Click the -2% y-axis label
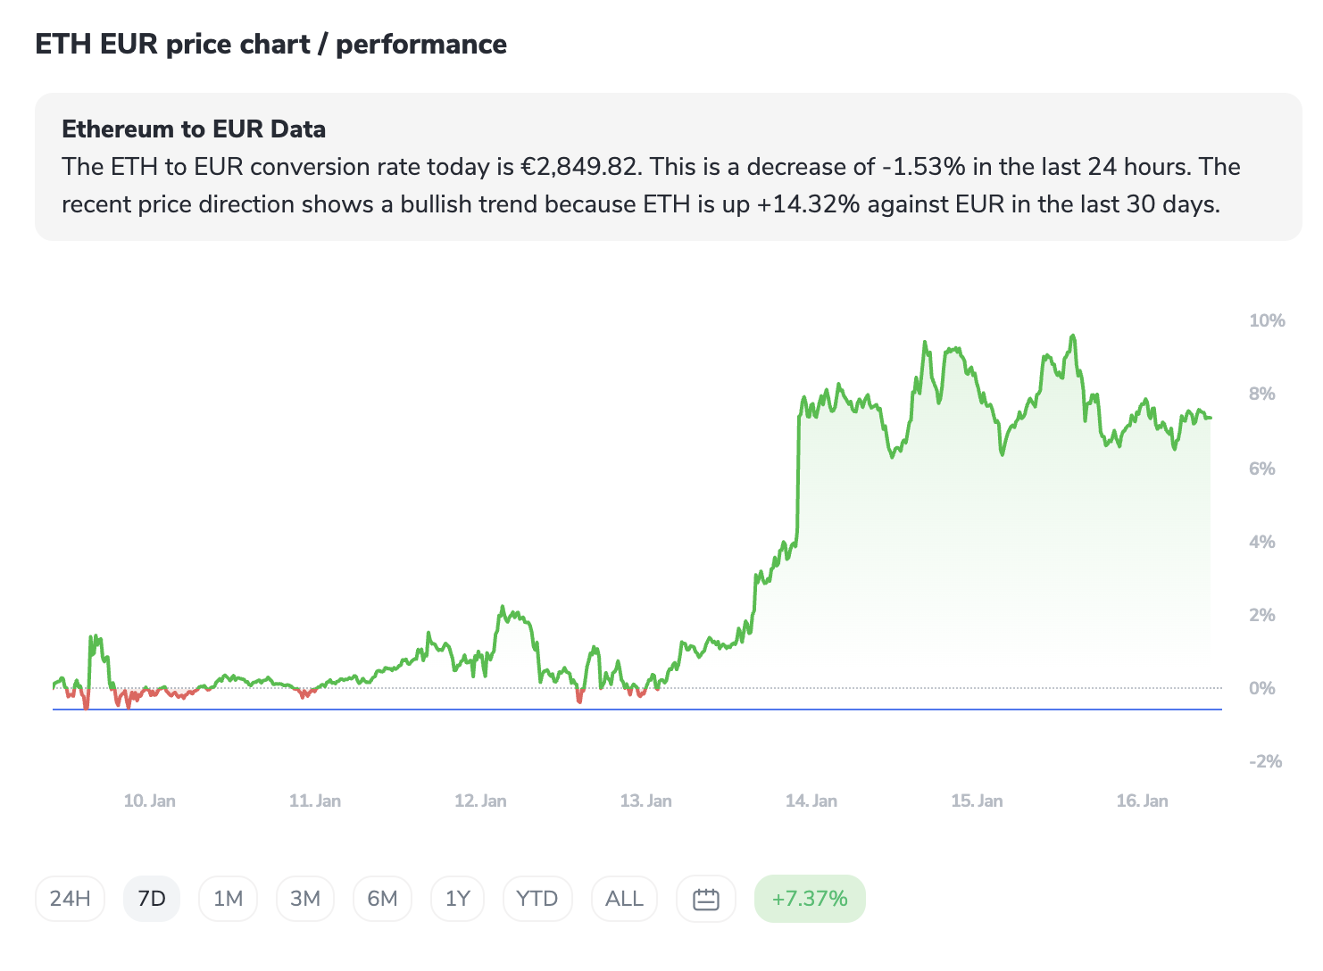 [1265, 761]
